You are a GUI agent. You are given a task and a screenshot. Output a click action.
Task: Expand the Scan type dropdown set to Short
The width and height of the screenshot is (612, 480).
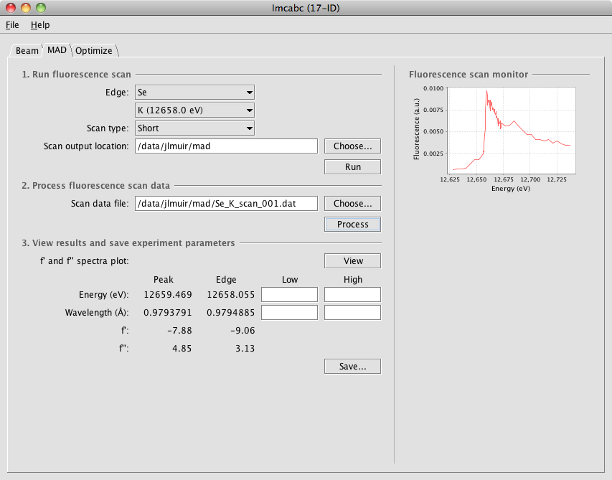pyautogui.click(x=194, y=128)
